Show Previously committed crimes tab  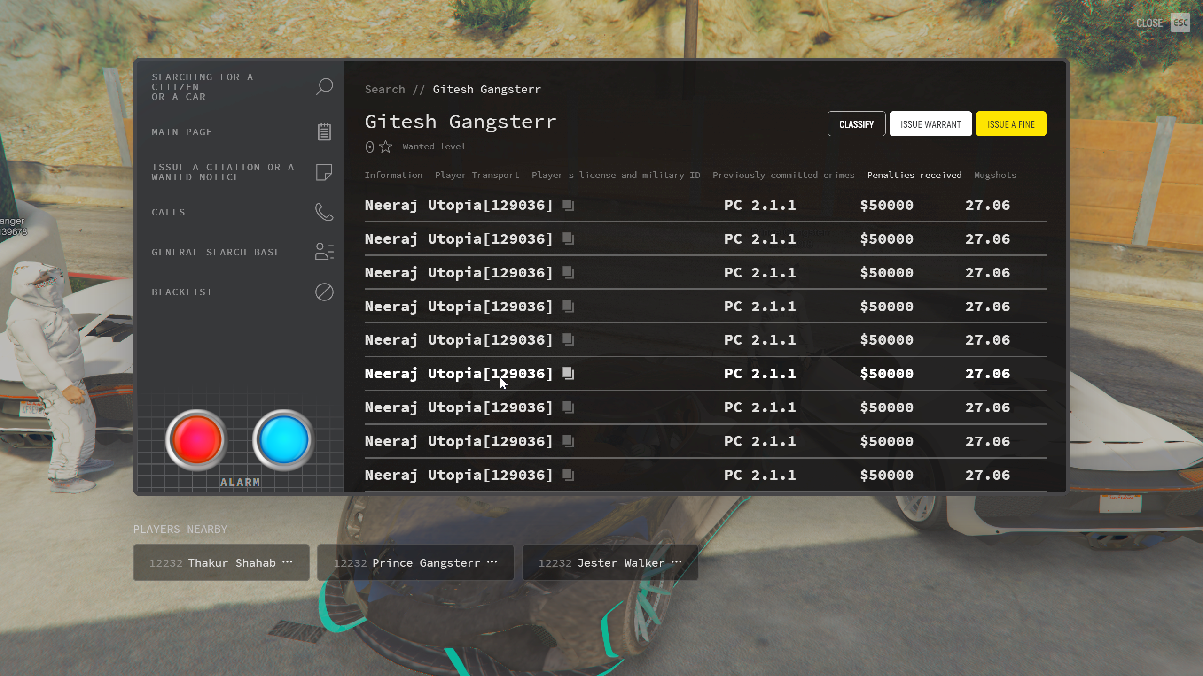[783, 175]
